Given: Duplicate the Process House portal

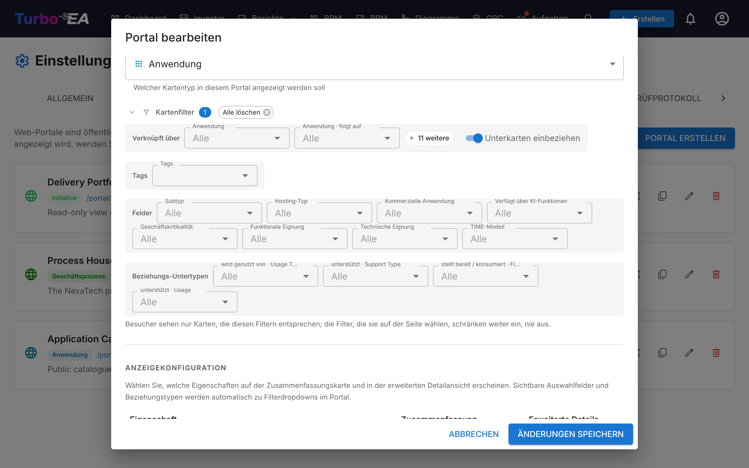Looking at the screenshot, I should coord(662,274).
